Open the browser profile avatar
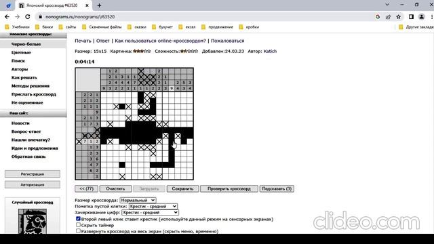 (x=422, y=17)
